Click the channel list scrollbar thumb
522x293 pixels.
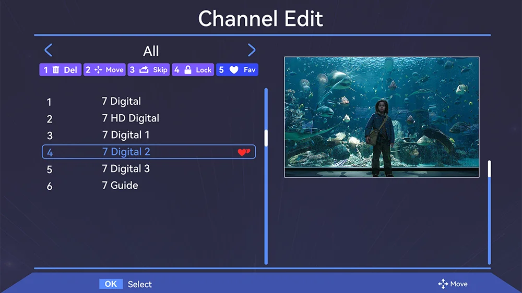click(x=266, y=138)
